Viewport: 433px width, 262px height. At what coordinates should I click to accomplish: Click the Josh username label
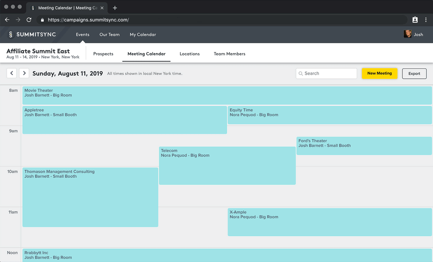click(x=419, y=34)
